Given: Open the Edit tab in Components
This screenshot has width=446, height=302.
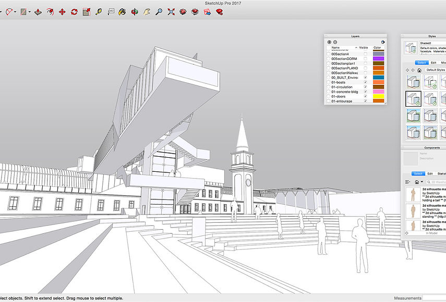Looking at the screenshot, I should tap(430, 173).
